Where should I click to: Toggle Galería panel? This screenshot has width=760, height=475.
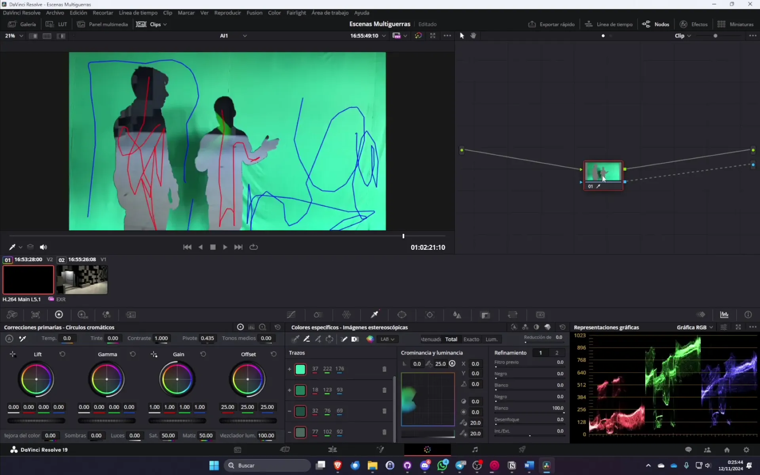click(x=22, y=24)
